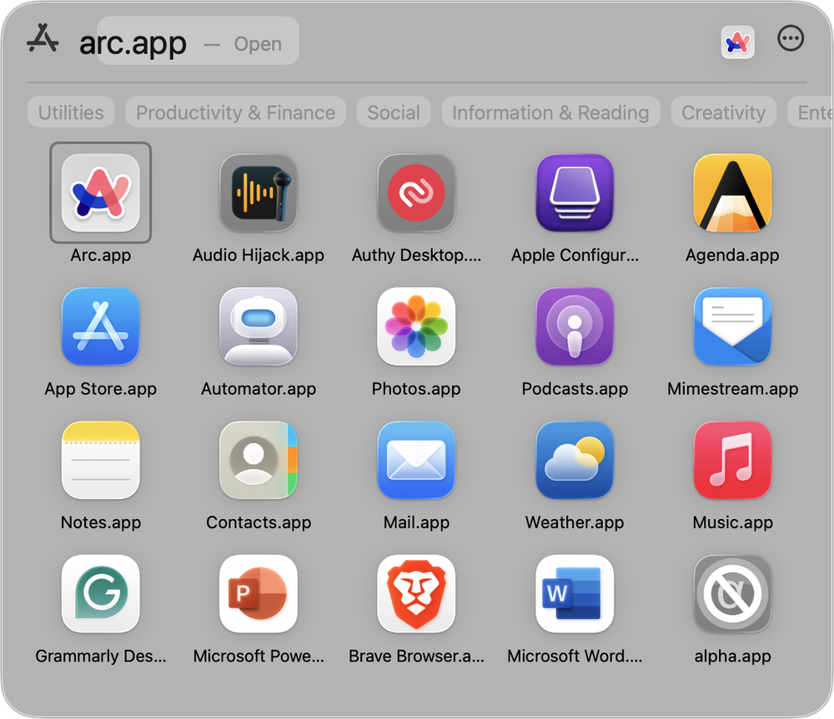This screenshot has height=719, width=834.
Task: Open the Authy Desktop app icon
Action: [x=416, y=193]
